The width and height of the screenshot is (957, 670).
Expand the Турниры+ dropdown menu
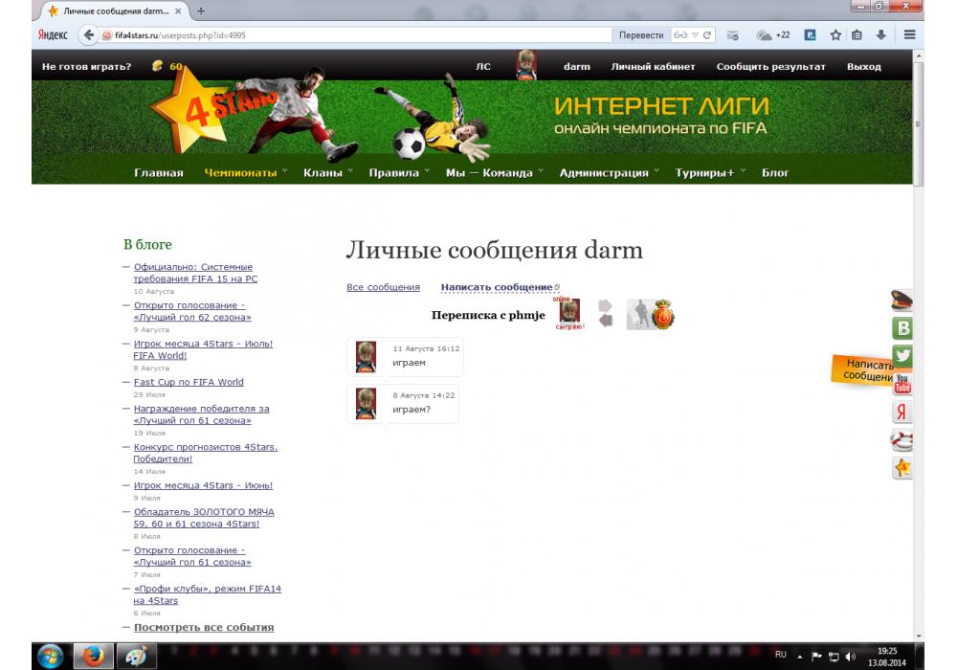click(709, 173)
